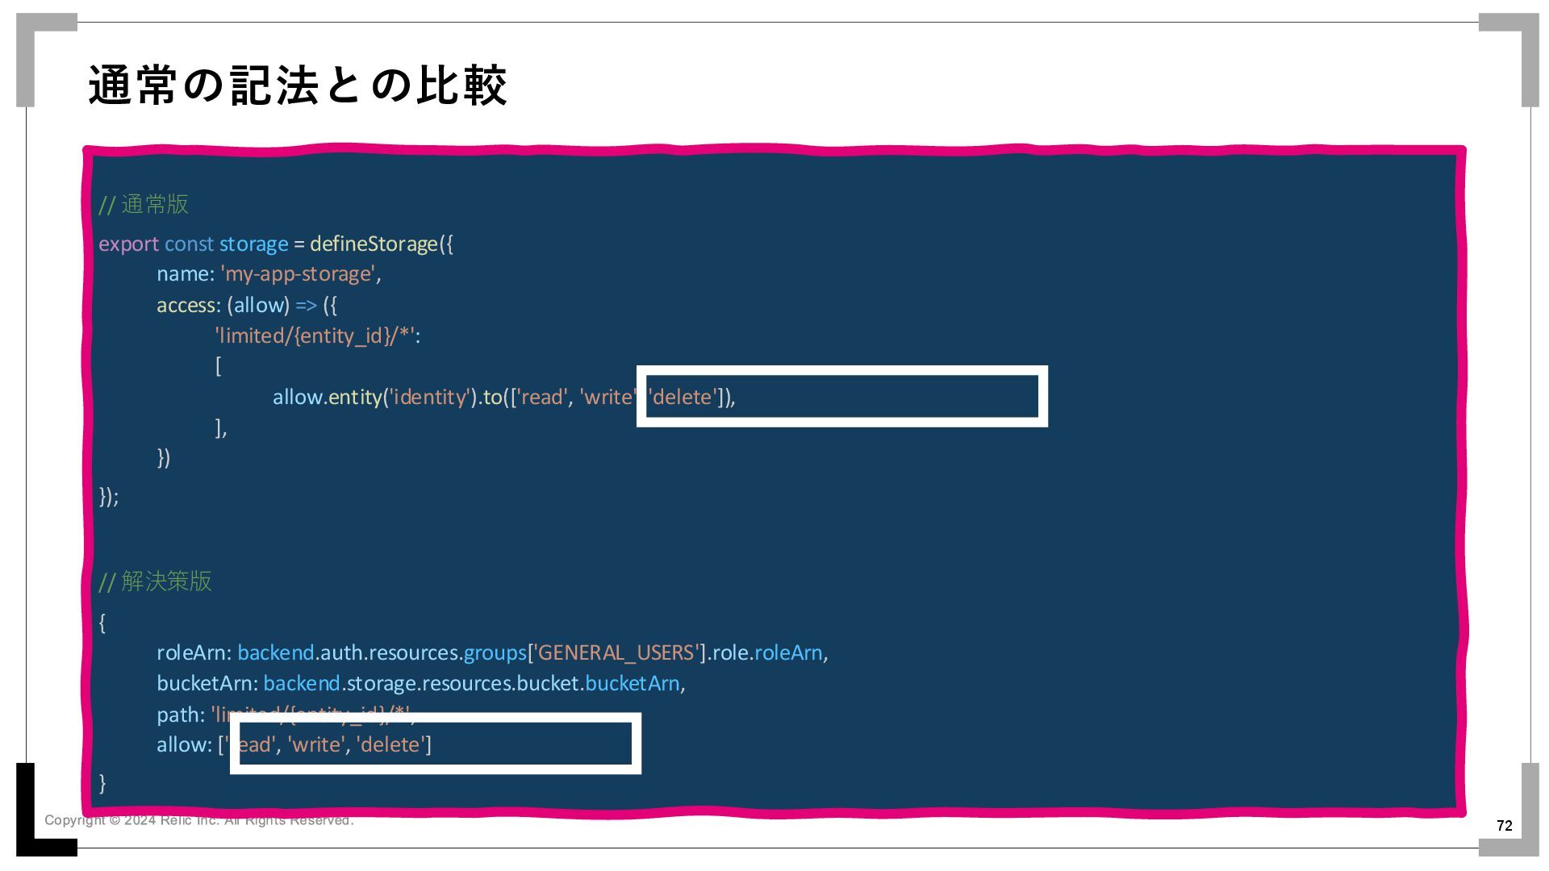Screen dimensions: 1549x871
Task: Click the export keyword
Action: [x=128, y=244]
